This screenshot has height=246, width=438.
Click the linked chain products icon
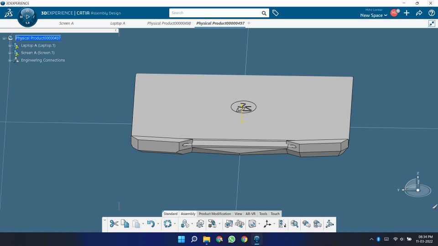coord(240,224)
